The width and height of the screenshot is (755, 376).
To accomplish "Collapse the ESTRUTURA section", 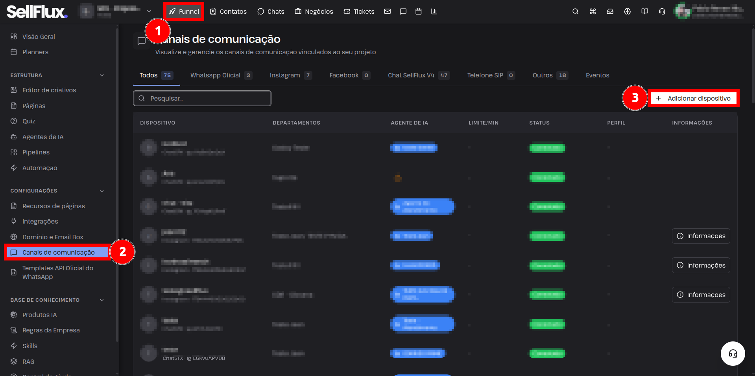I will tap(102, 75).
